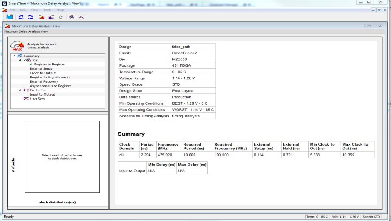Viewport: 391px width, 221px height.
Task: Select Input to Output tree item
Action: click(42, 94)
